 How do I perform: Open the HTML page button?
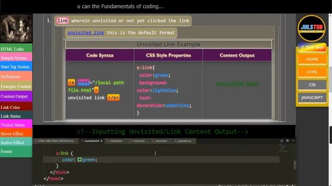tap(312, 72)
